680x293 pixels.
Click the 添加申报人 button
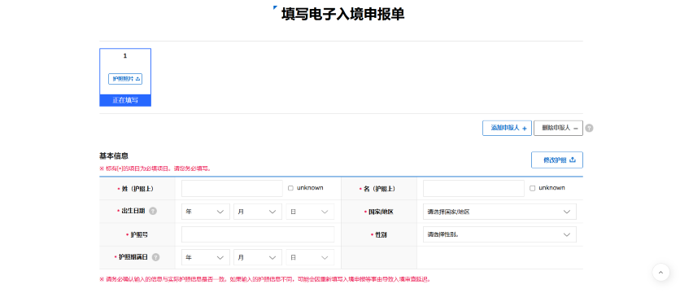click(507, 128)
